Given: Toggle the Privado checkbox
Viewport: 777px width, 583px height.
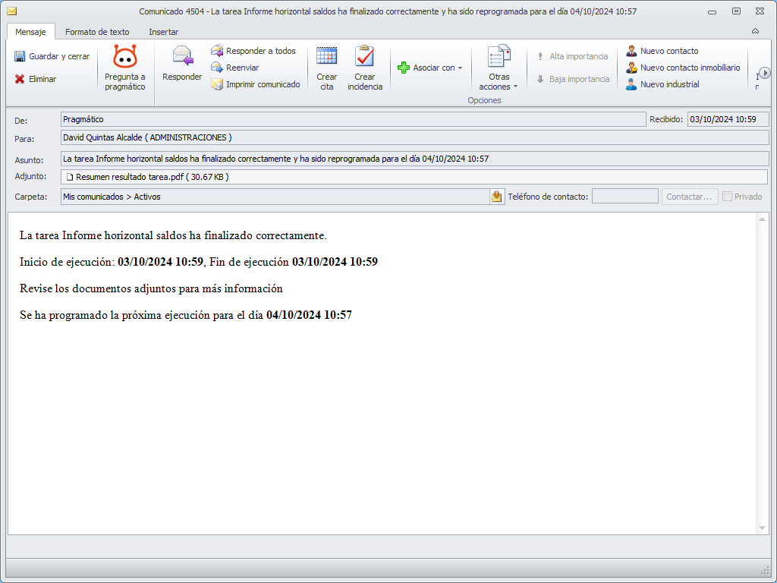Looking at the screenshot, I should point(728,197).
